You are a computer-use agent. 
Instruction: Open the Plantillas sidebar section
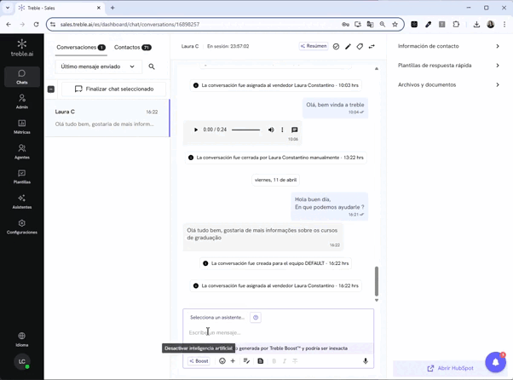pos(22,176)
